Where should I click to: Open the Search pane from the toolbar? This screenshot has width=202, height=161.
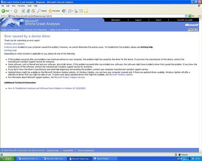pos(42,11)
